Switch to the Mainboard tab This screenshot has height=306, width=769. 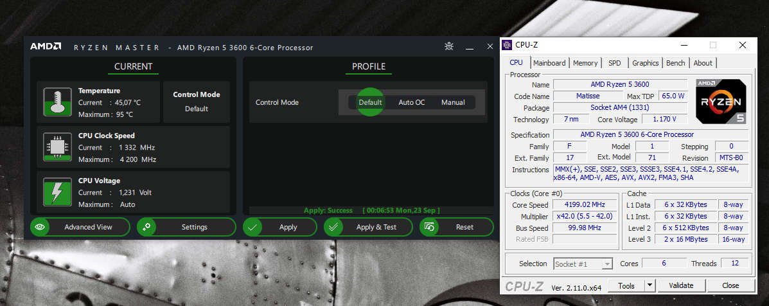click(549, 63)
